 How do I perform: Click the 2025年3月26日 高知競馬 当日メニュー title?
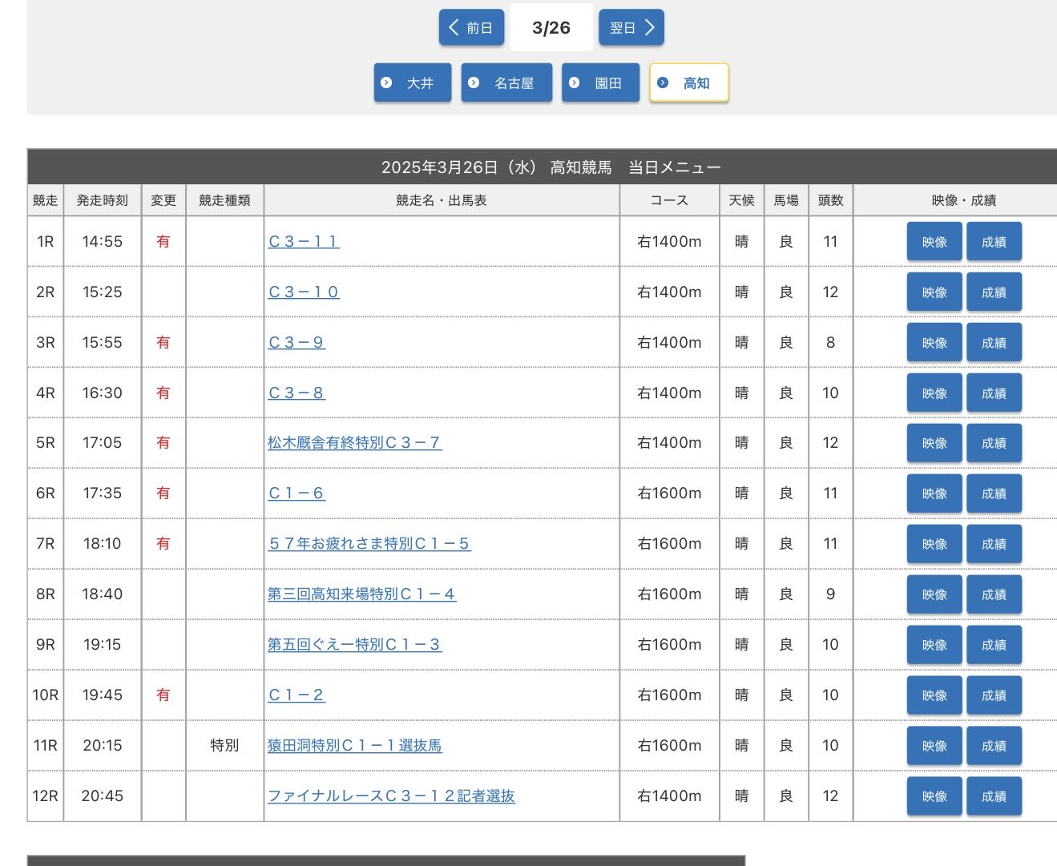[551, 167]
